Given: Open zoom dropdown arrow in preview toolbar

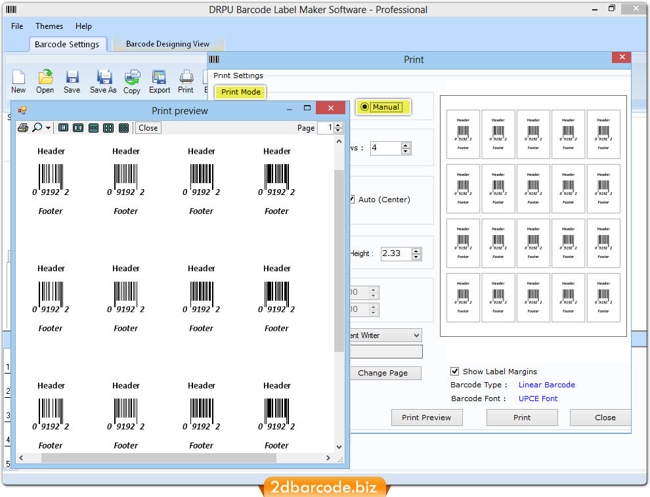Looking at the screenshot, I should coord(48,128).
